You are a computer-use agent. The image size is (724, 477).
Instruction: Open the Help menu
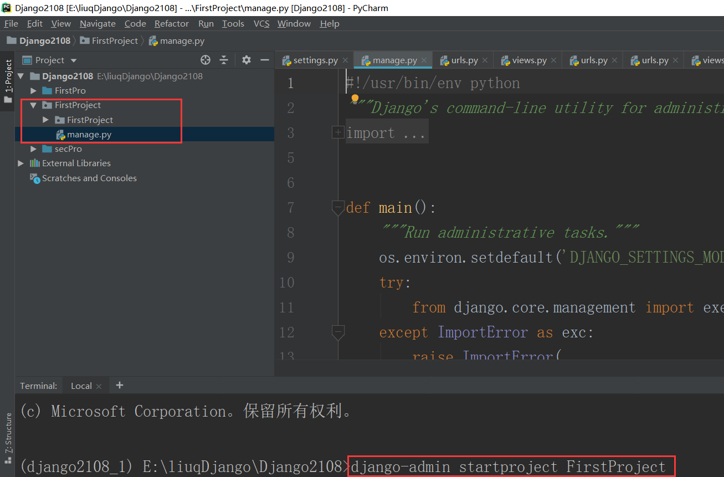click(x=330, y=23)
